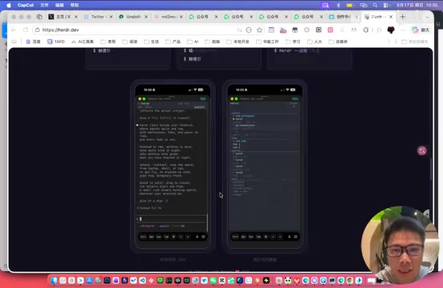443x288 pixels.
Task: Open the black cat extension icon
Action: (391, 30)
